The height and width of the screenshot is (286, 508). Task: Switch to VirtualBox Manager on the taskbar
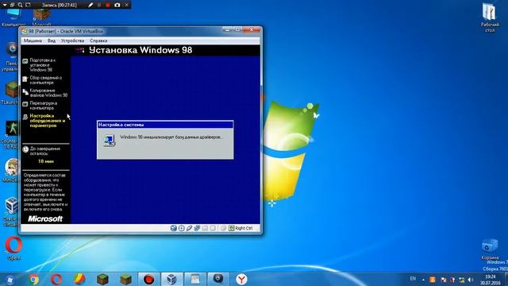coord(171,280)
